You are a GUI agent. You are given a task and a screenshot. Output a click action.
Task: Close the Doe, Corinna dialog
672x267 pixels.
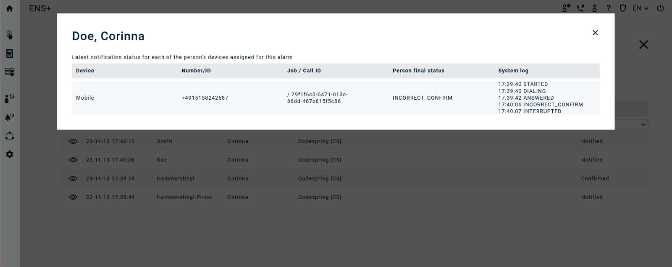[595, 33]
